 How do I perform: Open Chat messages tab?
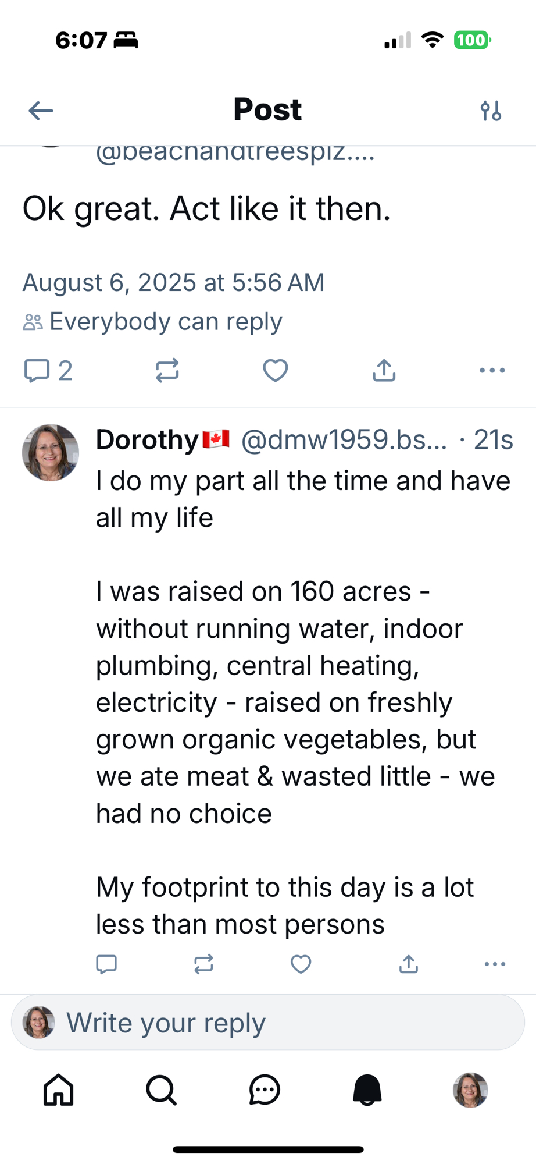[x=265, y=1090]
